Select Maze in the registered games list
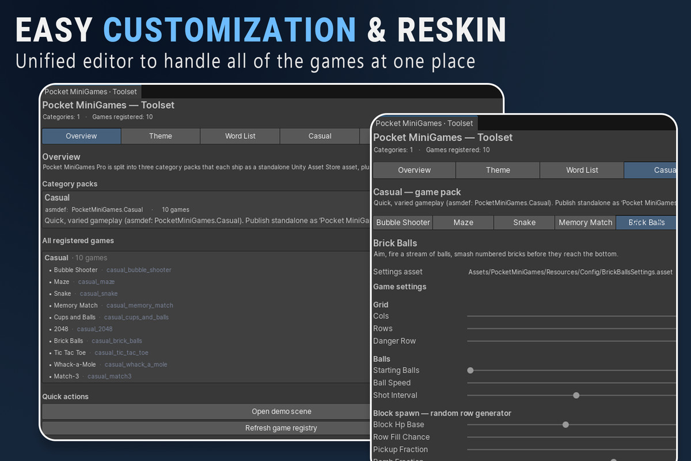The height and width of the screenshot is (461, 691). [62, 282]
